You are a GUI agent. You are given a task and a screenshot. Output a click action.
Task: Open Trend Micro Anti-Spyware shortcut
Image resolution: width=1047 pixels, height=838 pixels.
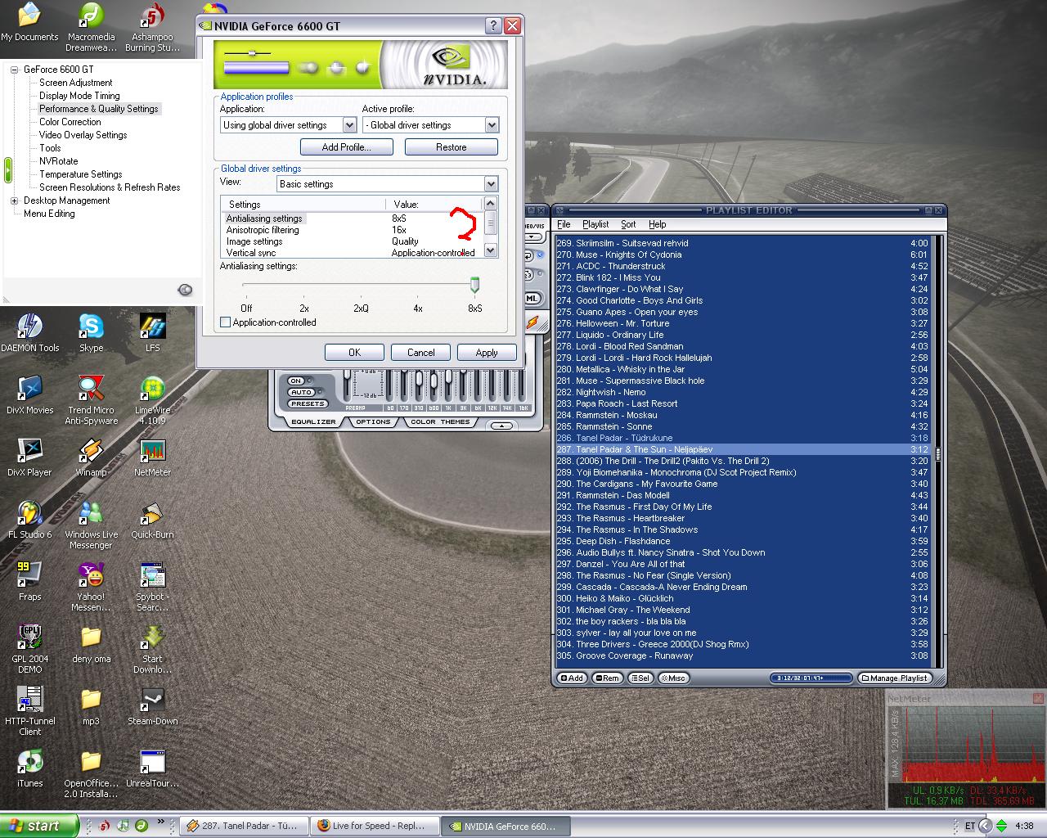pyautogui.click(x=91, y=399)
